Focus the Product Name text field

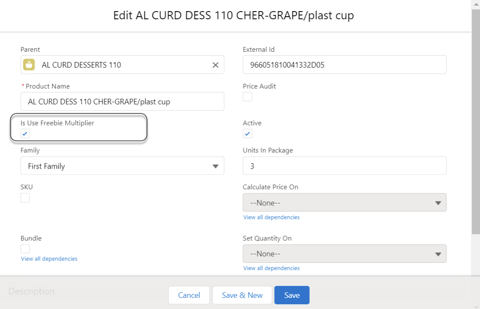click(x=122, y=102)
